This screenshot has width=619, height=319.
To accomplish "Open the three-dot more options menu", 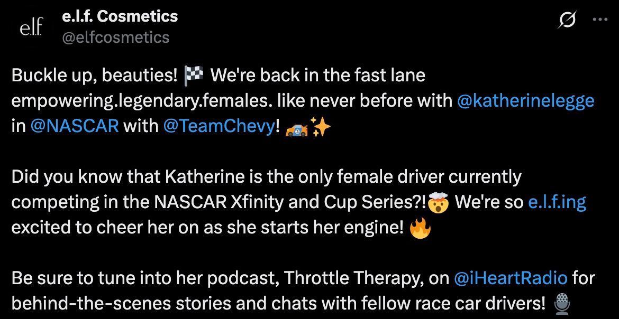I will (600, 20).
